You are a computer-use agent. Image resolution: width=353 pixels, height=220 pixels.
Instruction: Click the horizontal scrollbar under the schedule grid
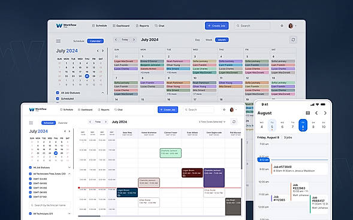tap(89, 216)
